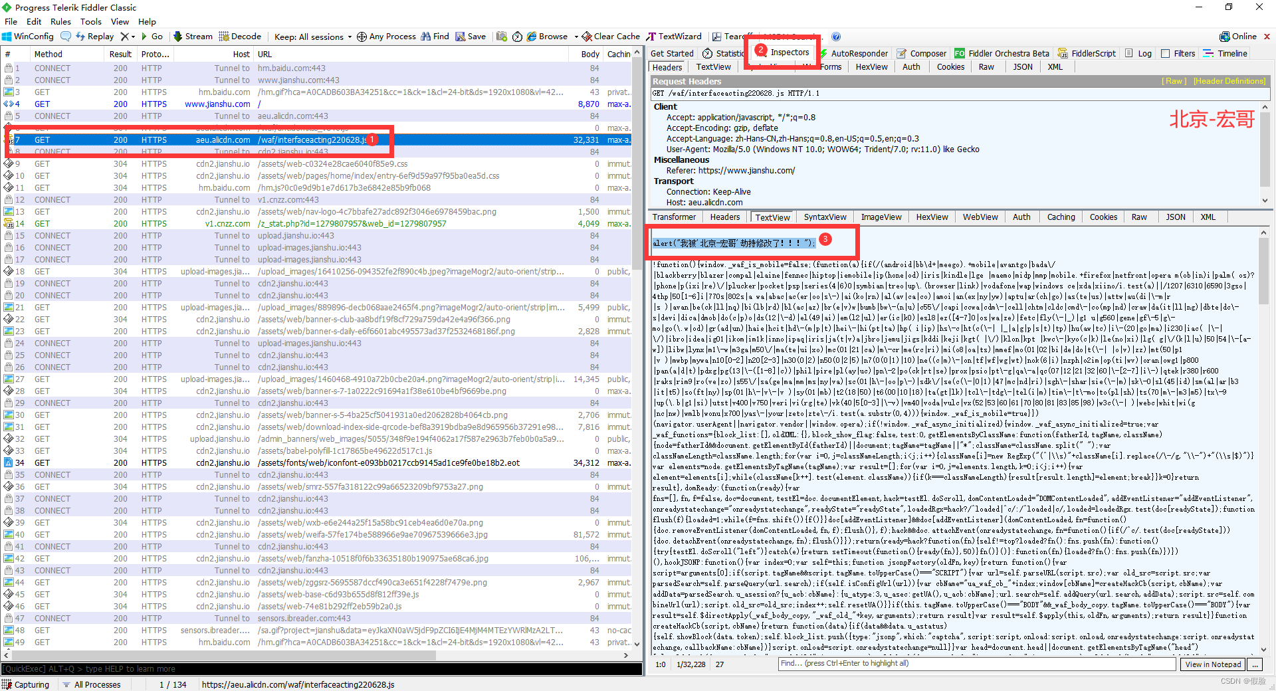The height and width of the screenshot is (691, 1276).
Task: Click the response text pane vertical scrollbar
Action: [x=1264, y=442]
